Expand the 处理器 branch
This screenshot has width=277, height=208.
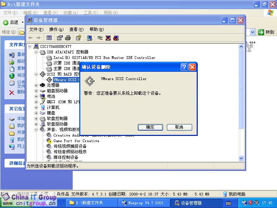pyautogui.click(x=36, y=85)
